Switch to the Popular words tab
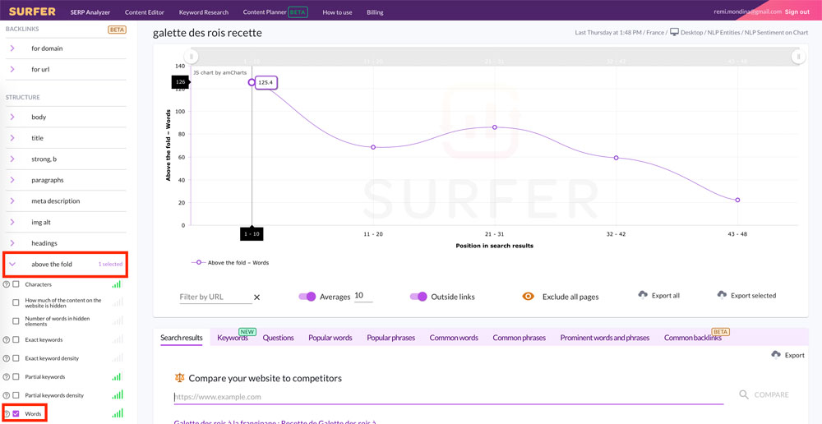 click(330, 338)
